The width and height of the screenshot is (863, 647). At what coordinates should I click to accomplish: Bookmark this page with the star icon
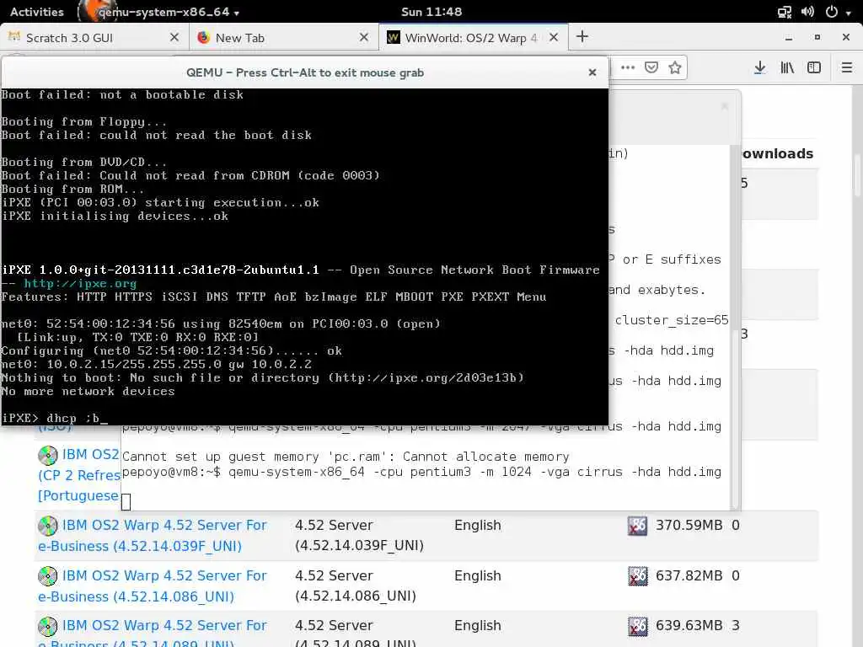pyautogui.click(x=675, y=67)
